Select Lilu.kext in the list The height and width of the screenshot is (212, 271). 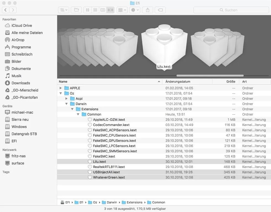pyautogui.click(x=164, y=162)
